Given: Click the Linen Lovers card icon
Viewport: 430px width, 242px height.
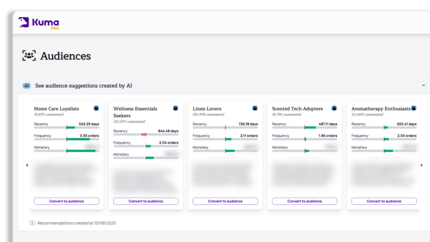Looking at the screenshot, I should [255, 108].
